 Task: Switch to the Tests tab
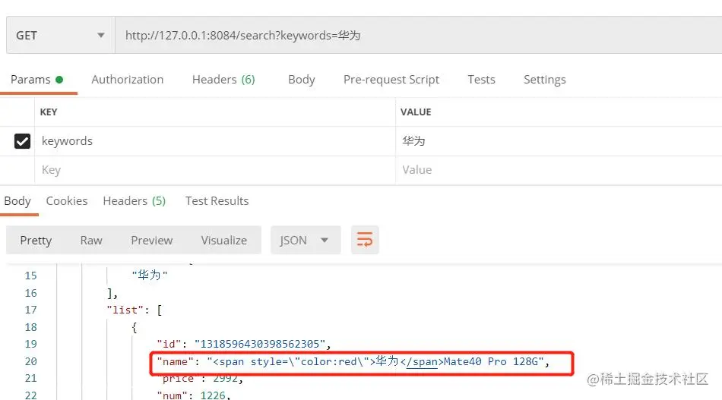click(481, 80)
